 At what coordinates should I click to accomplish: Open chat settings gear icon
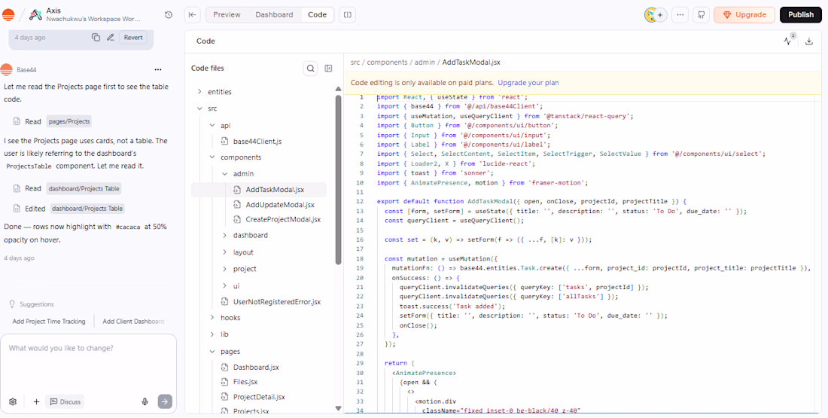tap(13, 401)
